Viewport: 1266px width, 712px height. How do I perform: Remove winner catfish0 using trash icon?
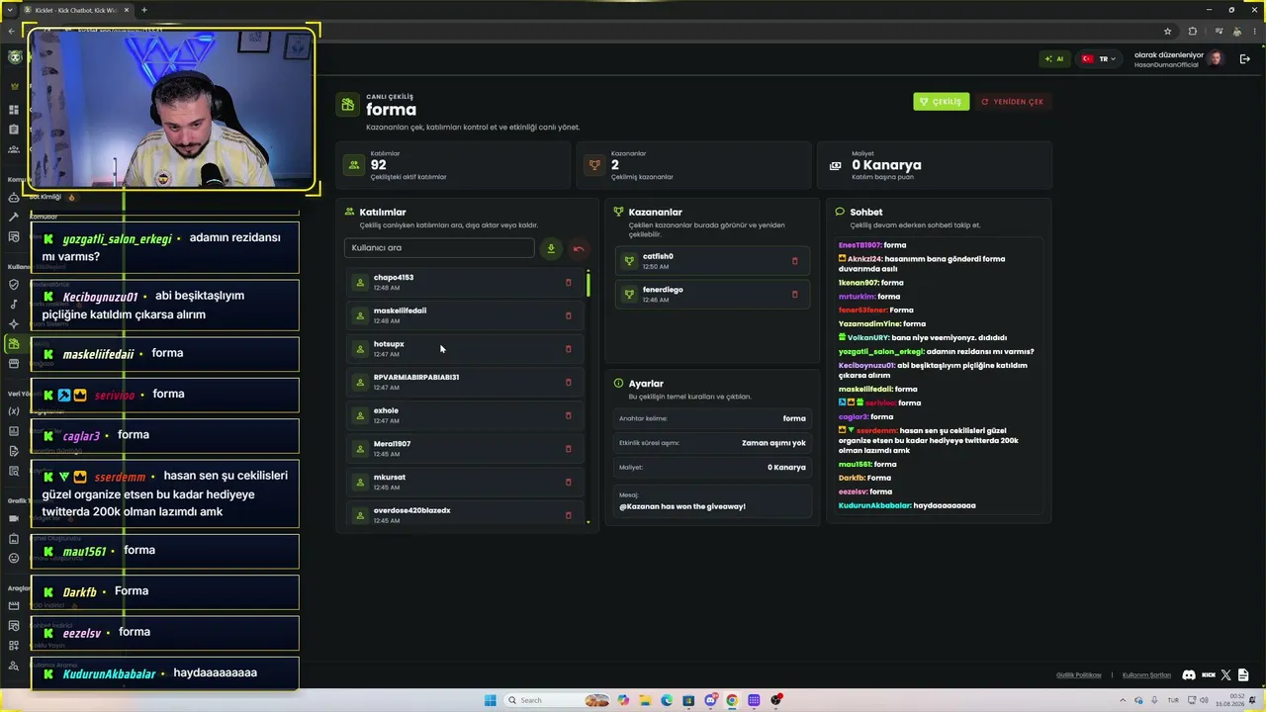tap(794, 261)
